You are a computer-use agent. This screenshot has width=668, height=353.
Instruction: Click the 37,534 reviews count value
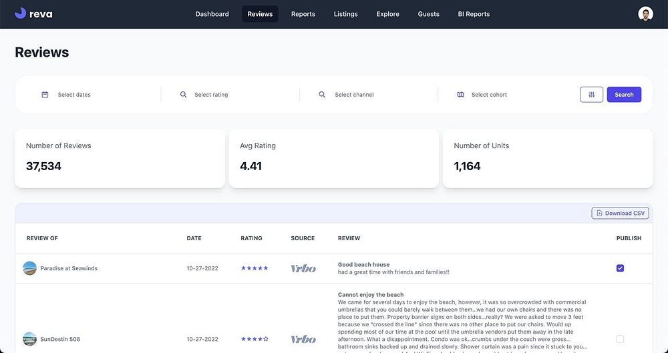pos(43,166)
